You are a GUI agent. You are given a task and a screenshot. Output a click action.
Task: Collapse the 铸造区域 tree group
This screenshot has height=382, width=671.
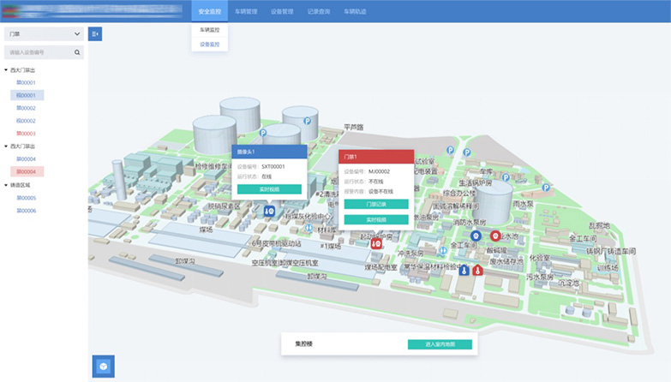[x=7, y=184]
